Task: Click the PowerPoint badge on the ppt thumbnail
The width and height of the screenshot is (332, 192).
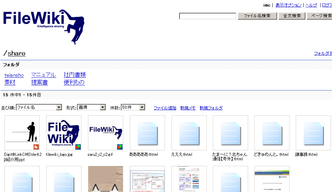Action: (x=36, y=147)
